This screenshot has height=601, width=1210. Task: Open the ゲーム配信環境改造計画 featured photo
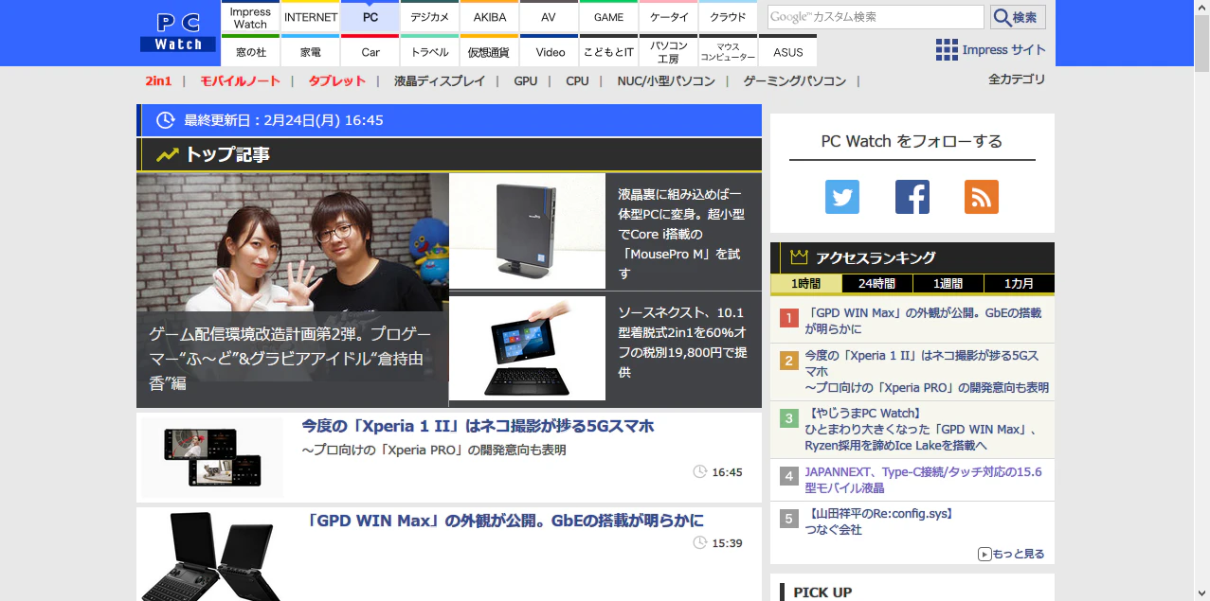pos(293,291)
